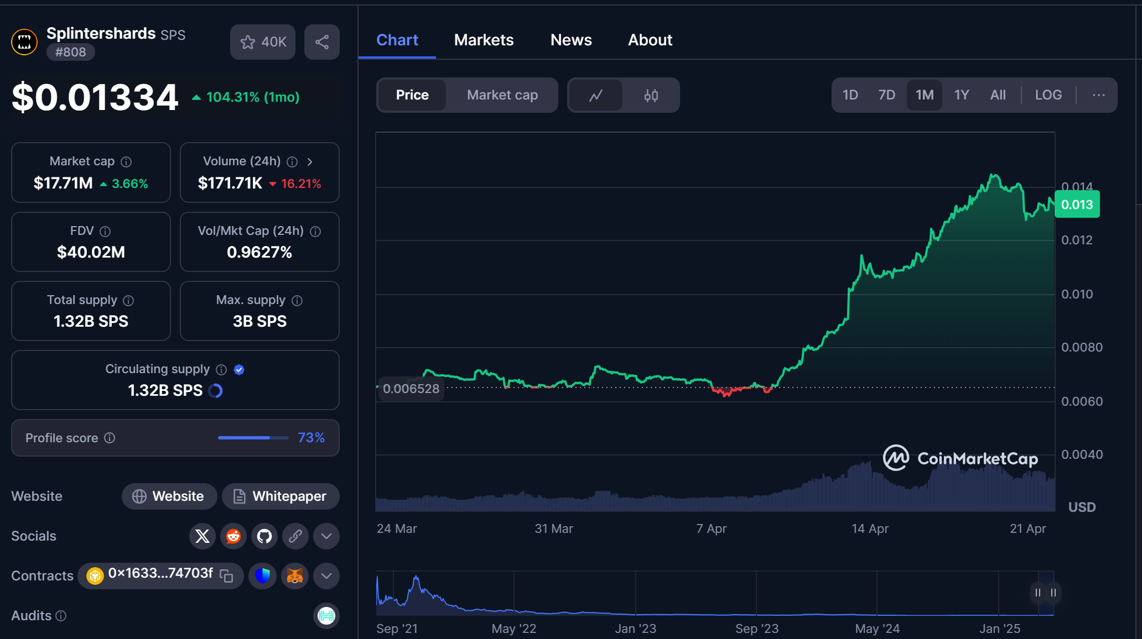This screenshot has width=1142, height=639.
Task: Show Profile score info icon
Action: tap(110, 438)
